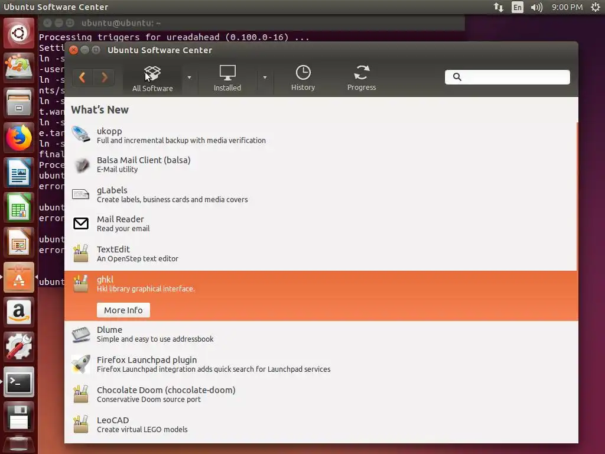Screen dimensions: 605x454
Task: Switch to the Terminal launcher icon
Action: point(18,382)
